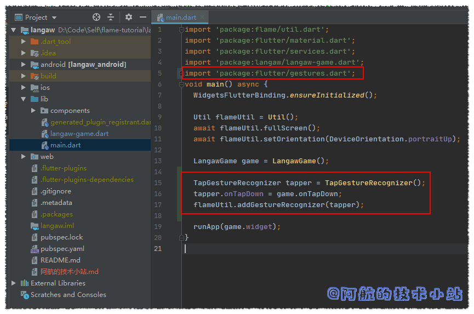
Task: Expand the components folder
Action: (x=33, y=111)
